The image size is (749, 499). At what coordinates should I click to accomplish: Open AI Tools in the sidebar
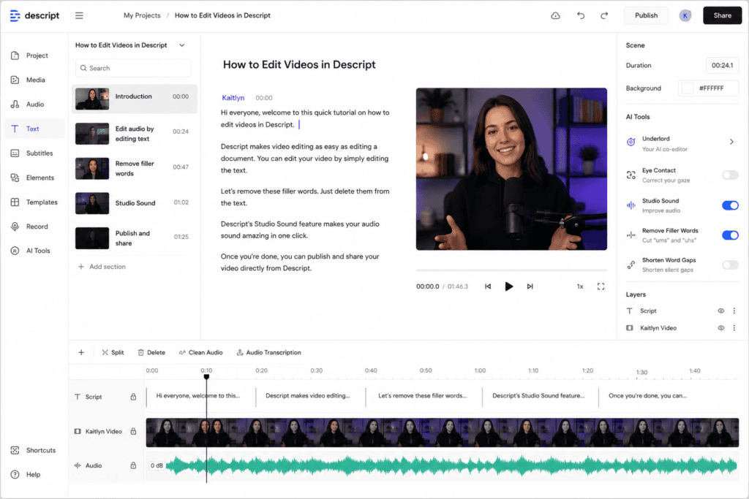[x=34, y=251]
